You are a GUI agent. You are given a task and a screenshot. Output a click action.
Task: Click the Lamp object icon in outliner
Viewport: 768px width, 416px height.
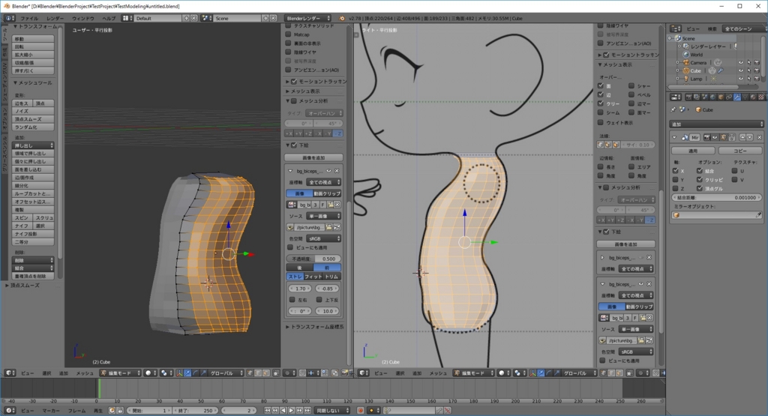point(685,79)
